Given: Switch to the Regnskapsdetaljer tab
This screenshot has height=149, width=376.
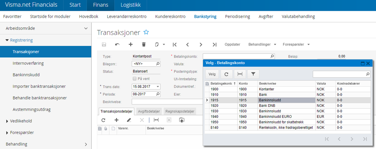Looking at the screenshot, I should pyautogui.click(x=180, y=111).
